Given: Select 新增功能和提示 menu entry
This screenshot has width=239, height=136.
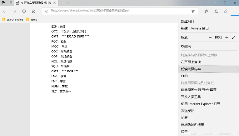Looking at the screenshot, I should (x=208, y=125).
